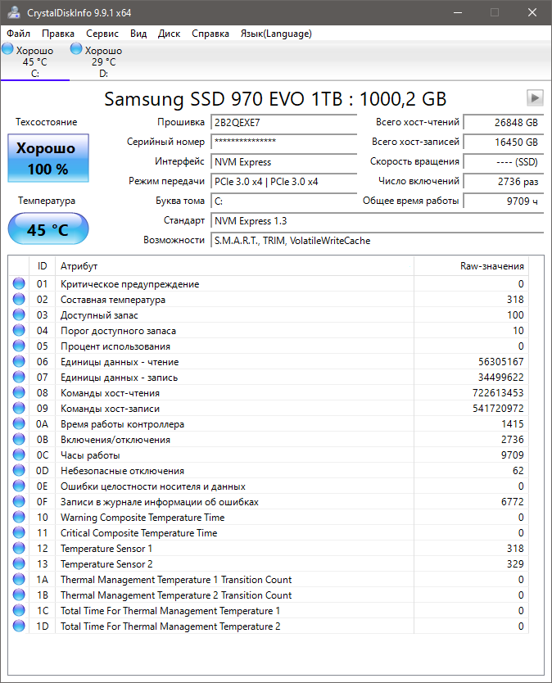Select raw value 56305167

click(x=500, y=361)
